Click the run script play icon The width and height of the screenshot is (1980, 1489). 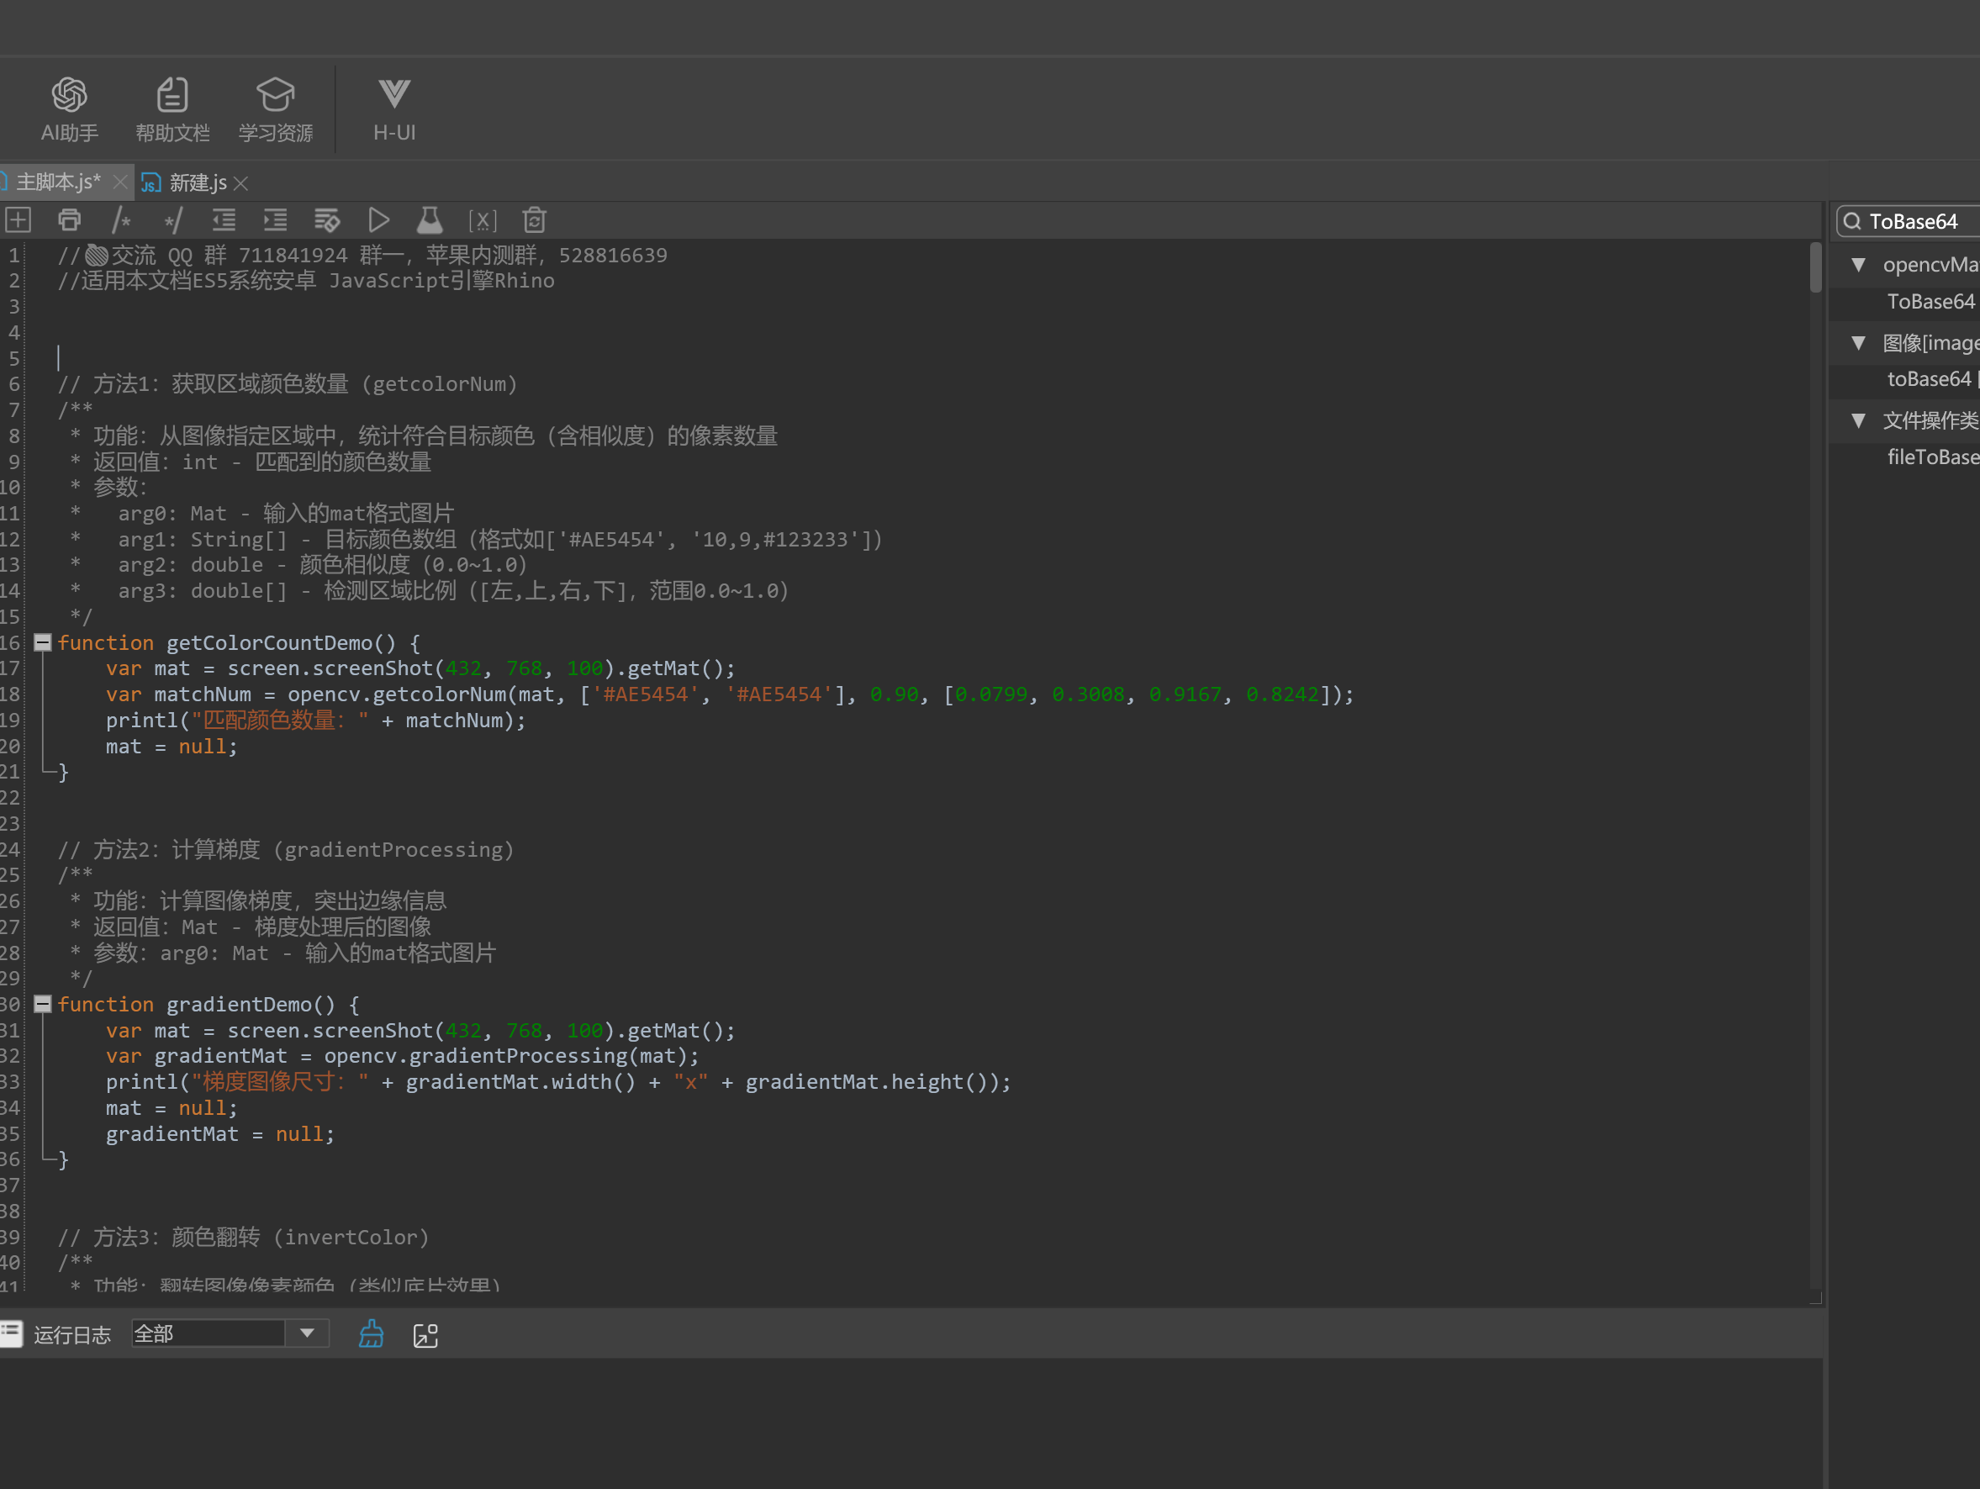pyautogui.click(x=378, y=220)
